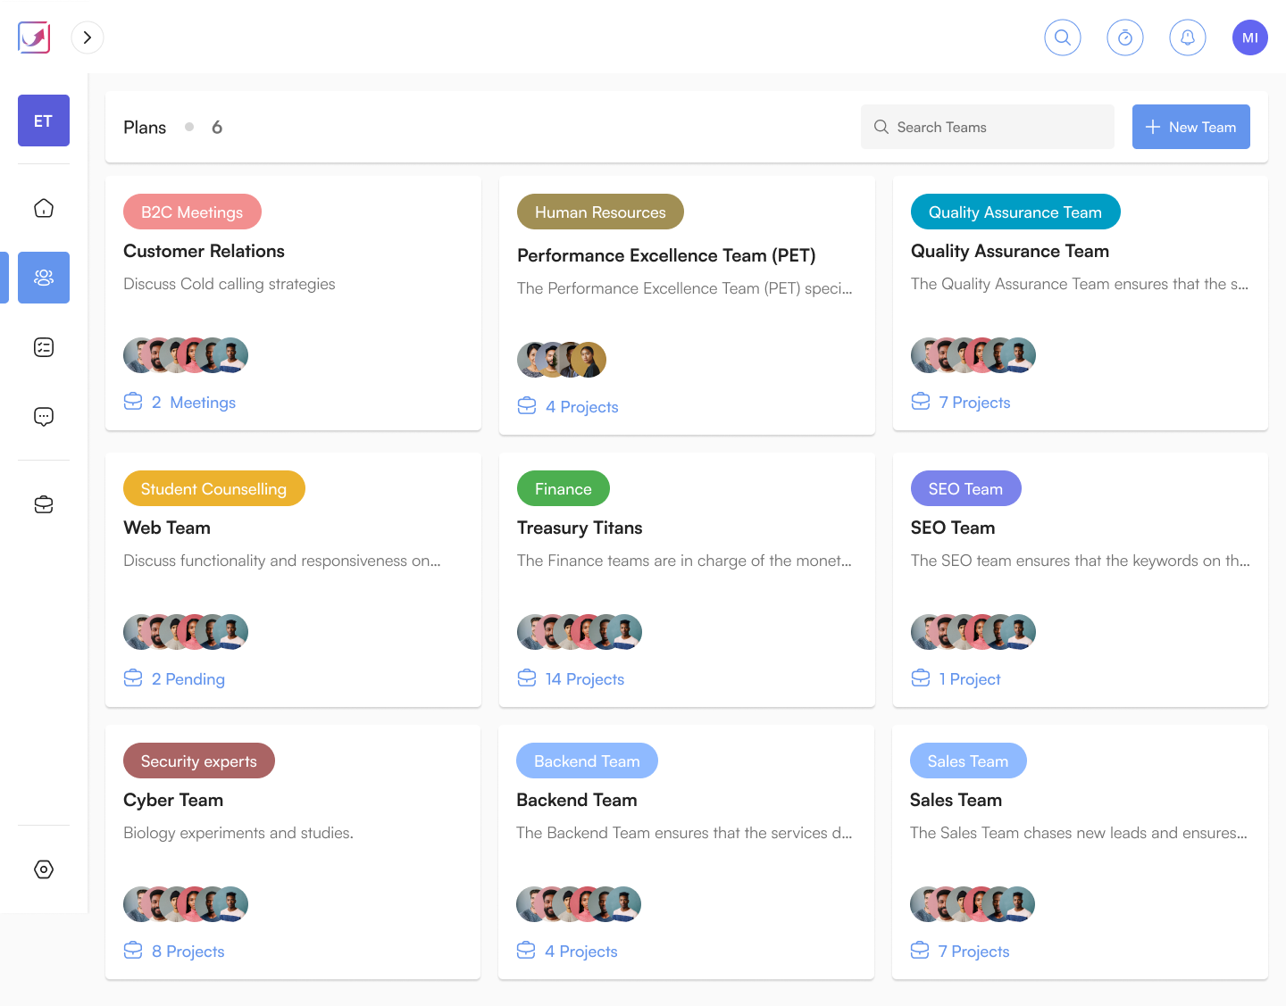Click the Human Resources tag

click(x=600, y=212)
